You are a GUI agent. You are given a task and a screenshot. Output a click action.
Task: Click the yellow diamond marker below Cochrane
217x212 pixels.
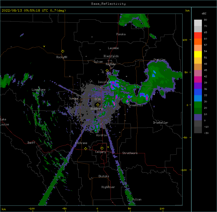[x=86, y=149]
